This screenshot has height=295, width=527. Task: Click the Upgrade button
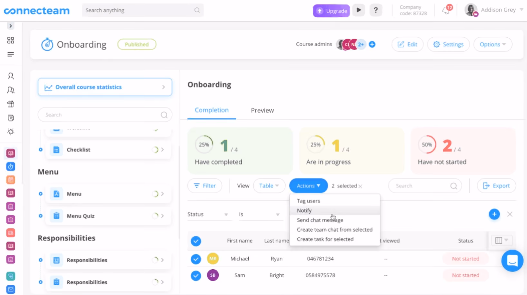point(331,11)
